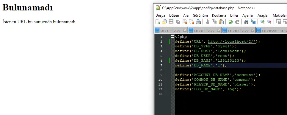This screenshot has width=287, height=115.
Task: Click the 'LOG_DB_NAME' define line
Action: [x=208, y=89]
